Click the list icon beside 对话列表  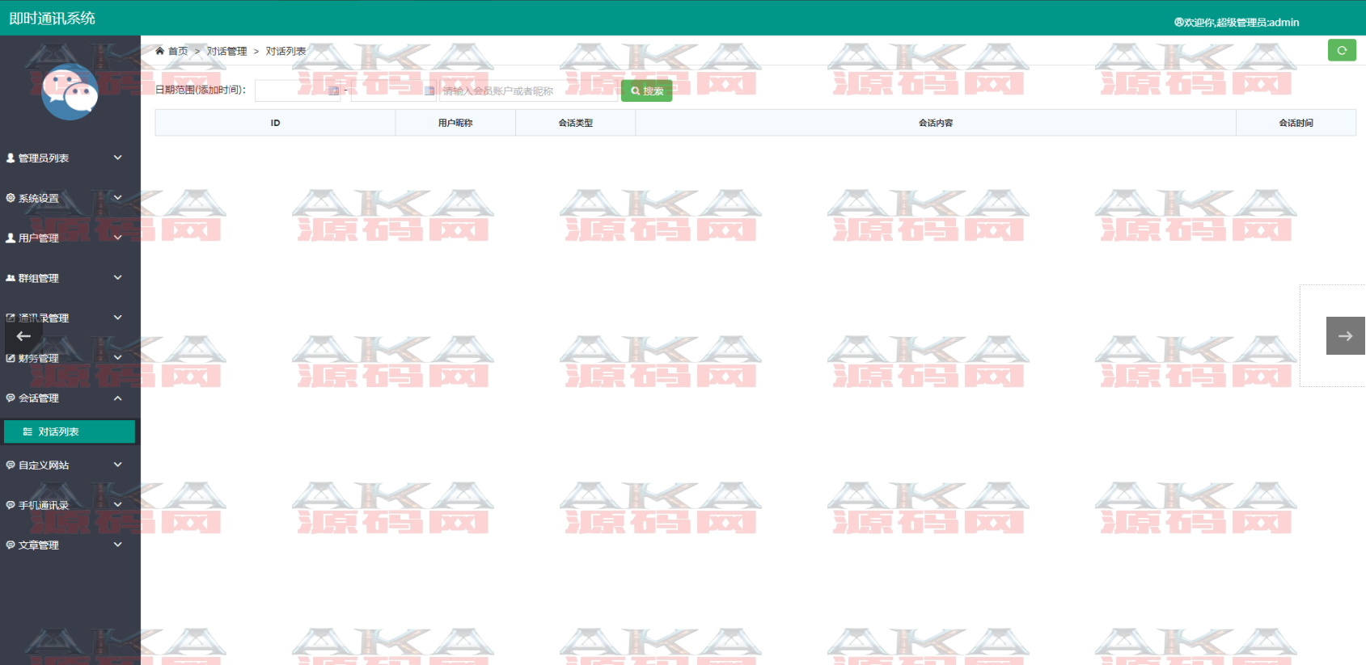[27, 432]
